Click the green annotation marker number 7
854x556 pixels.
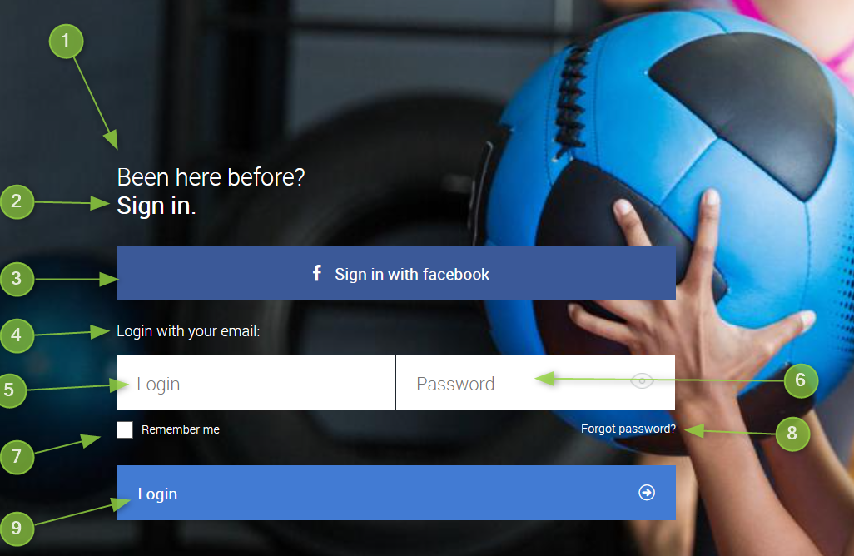tap(17, 456)
